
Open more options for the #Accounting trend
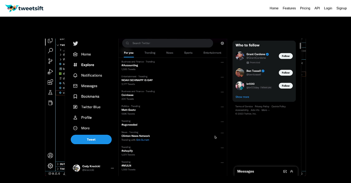222,62
